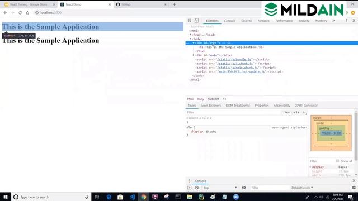The height and width of the screenshot is (201, 358).
Task: Switch to the Styles pane tab
Action: click(x=191, y=106)
